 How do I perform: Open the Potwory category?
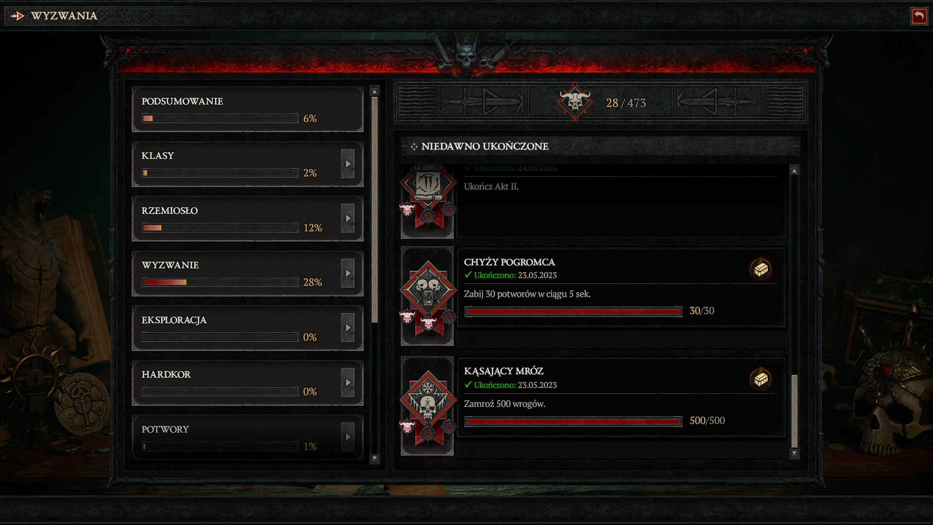248,437
